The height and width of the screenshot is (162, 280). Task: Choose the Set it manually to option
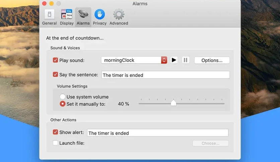pos(62,104)
